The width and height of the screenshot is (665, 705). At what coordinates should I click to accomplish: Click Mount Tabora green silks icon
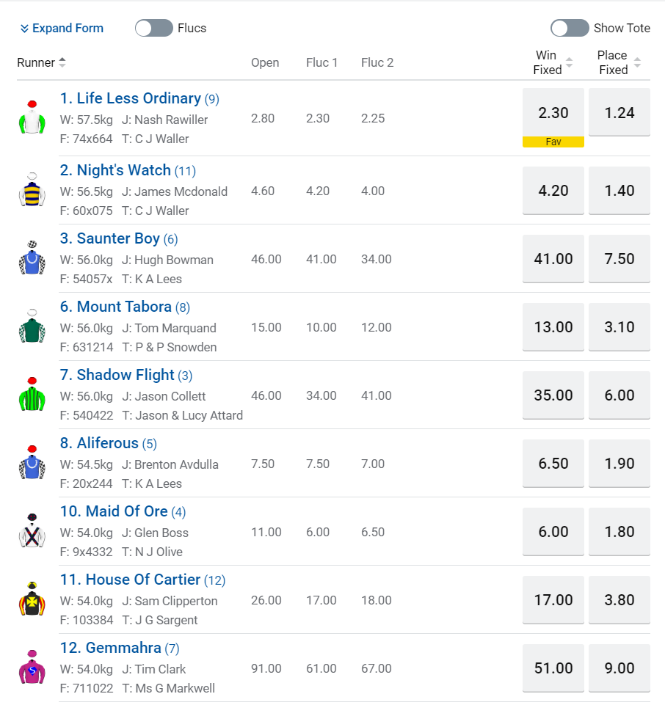pos(32,327)
